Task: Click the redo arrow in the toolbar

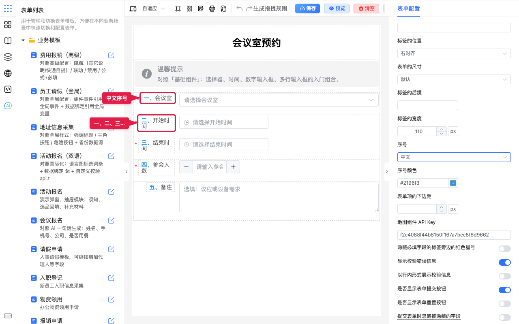Action: (249, 9)
